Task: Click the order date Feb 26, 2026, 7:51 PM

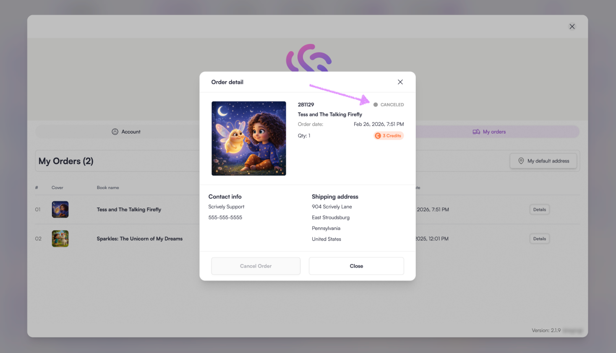Action: tap(378, 125)
